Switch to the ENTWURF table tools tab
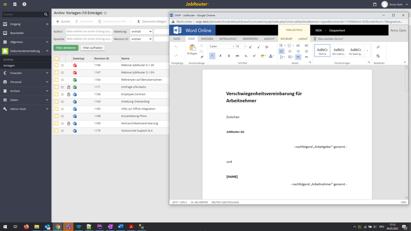The width and height of the screenshot is (411, 231). pyautogui.click(x=286, y=39)
